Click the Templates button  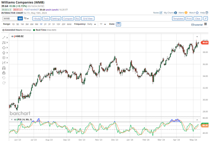pos(178,18)
